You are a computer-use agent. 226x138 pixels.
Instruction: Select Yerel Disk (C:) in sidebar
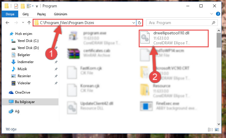[28, 41]
